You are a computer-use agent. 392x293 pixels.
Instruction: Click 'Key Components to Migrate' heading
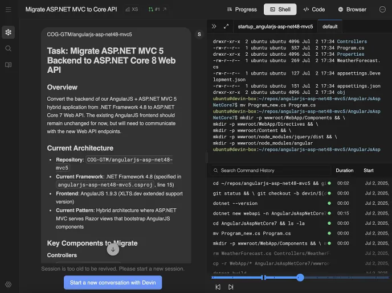(92, 244)
